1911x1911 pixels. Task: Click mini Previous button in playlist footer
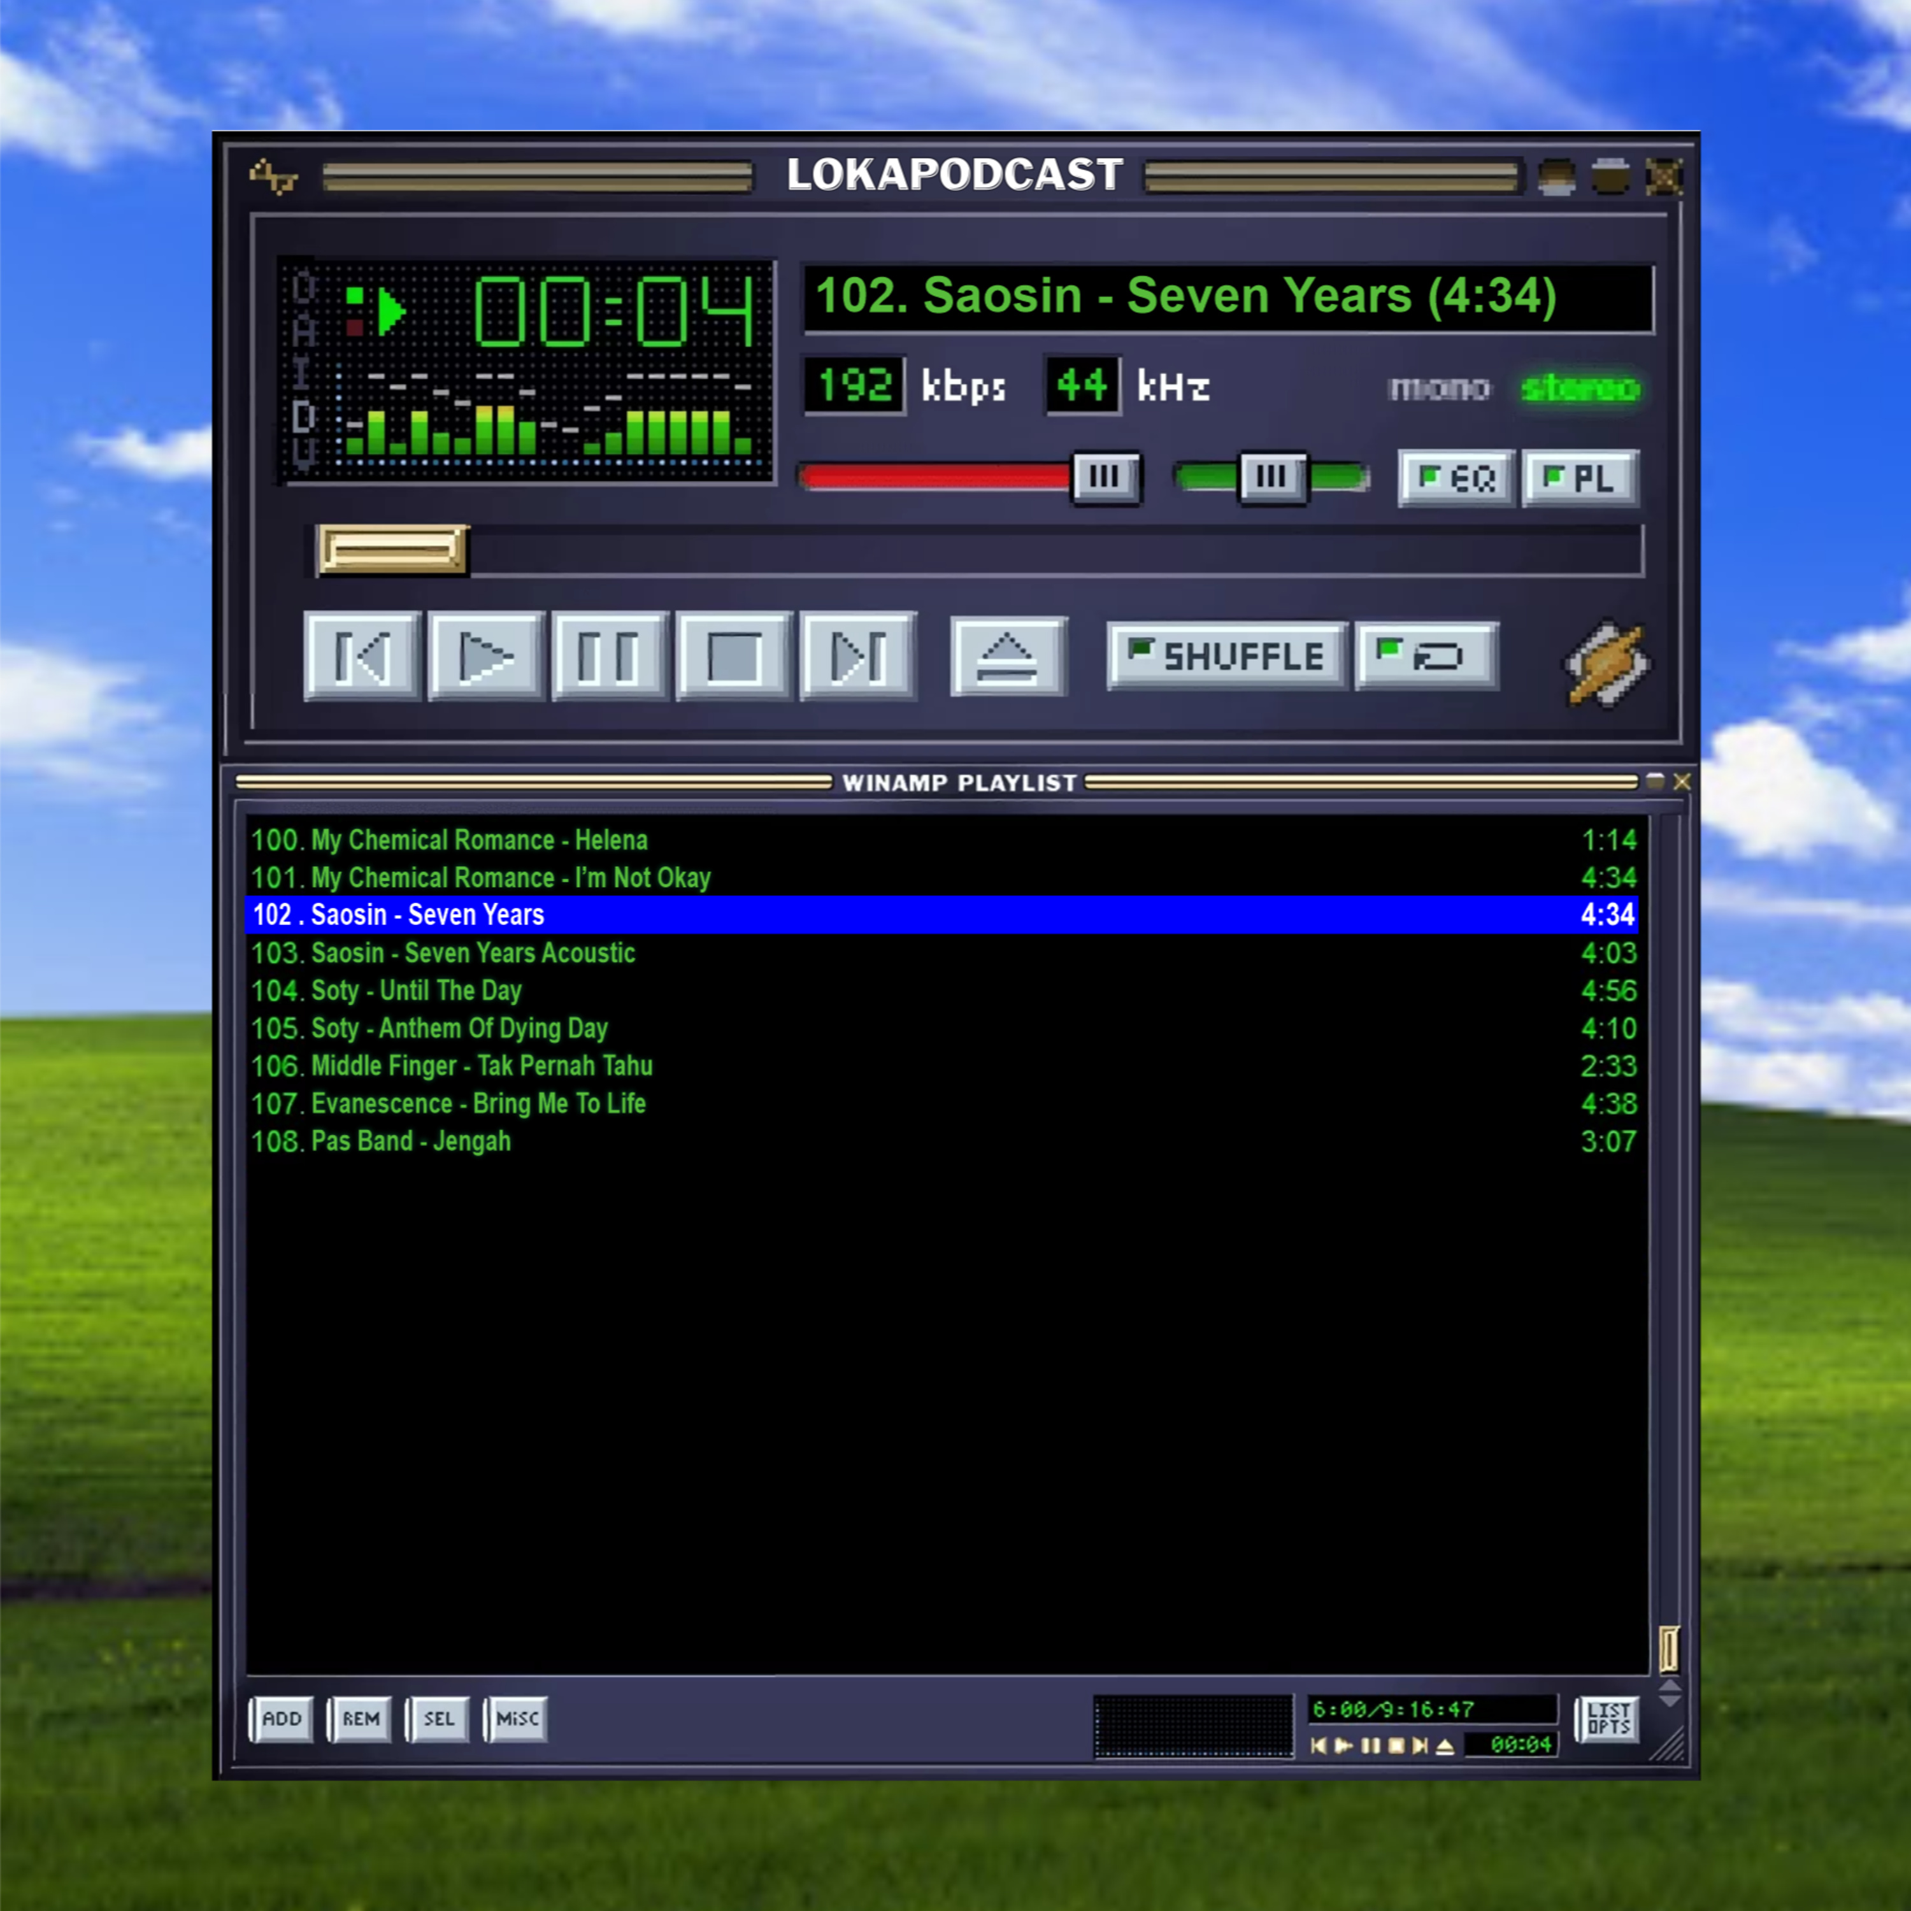1319,1746
